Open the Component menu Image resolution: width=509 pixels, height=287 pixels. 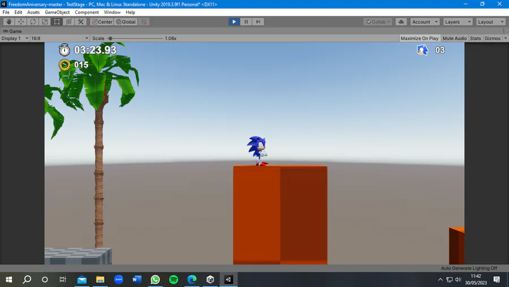tap(87, 12)
